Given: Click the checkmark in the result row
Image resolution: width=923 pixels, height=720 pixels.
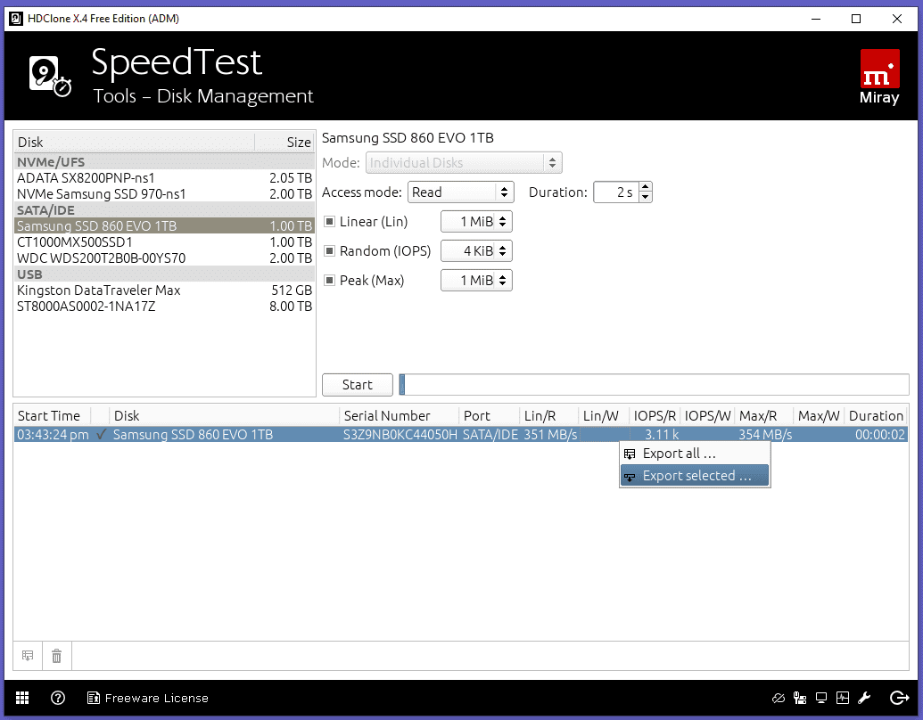Looking at the screenshot, I should tap(102, 435).
